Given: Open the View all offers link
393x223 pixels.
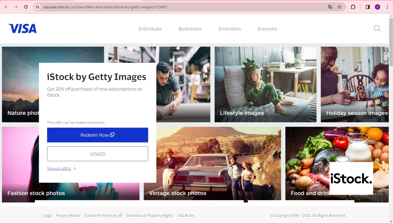Looking at the screenshot, I should click(x=59, y=168).
